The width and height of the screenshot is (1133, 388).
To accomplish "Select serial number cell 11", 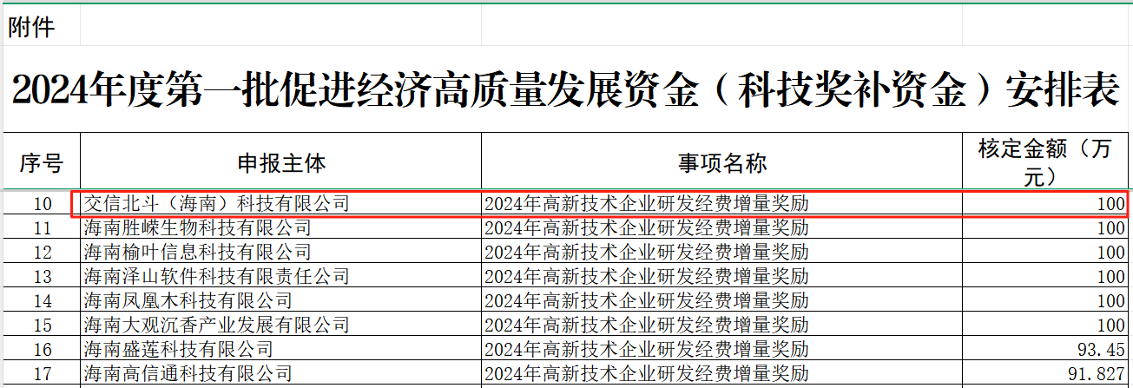I will pyautogui.click(x=40, y=228).
